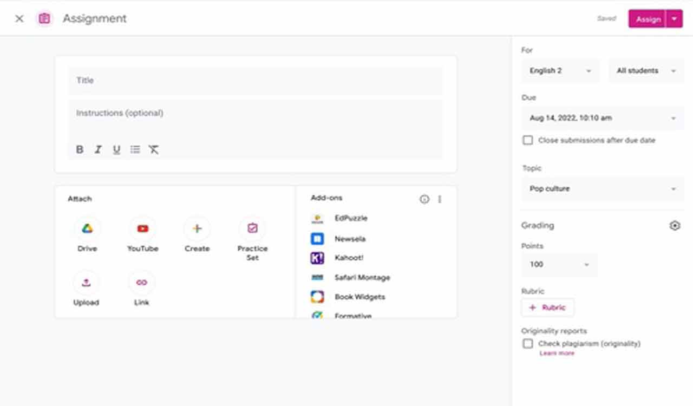Upload a file attachment
Viewport: 693px width, 406px height.
(87, 288)
